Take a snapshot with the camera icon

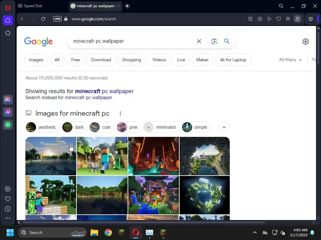tap(260, 19)
